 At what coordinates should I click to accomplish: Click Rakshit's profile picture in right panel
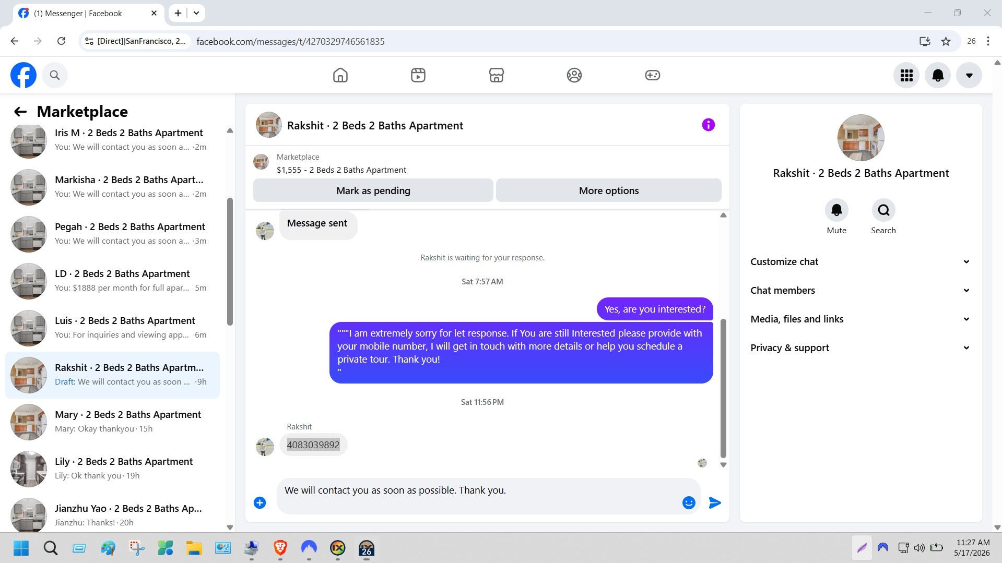[x=860, y=138]
